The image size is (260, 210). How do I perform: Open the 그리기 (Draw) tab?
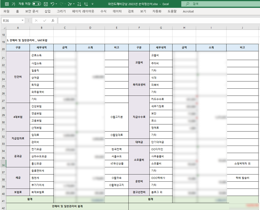pyautogui.click(x=61, y=11)
